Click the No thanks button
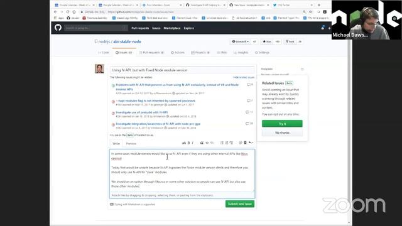Screen dimensions: 402x226 click(x=282, y=132)
